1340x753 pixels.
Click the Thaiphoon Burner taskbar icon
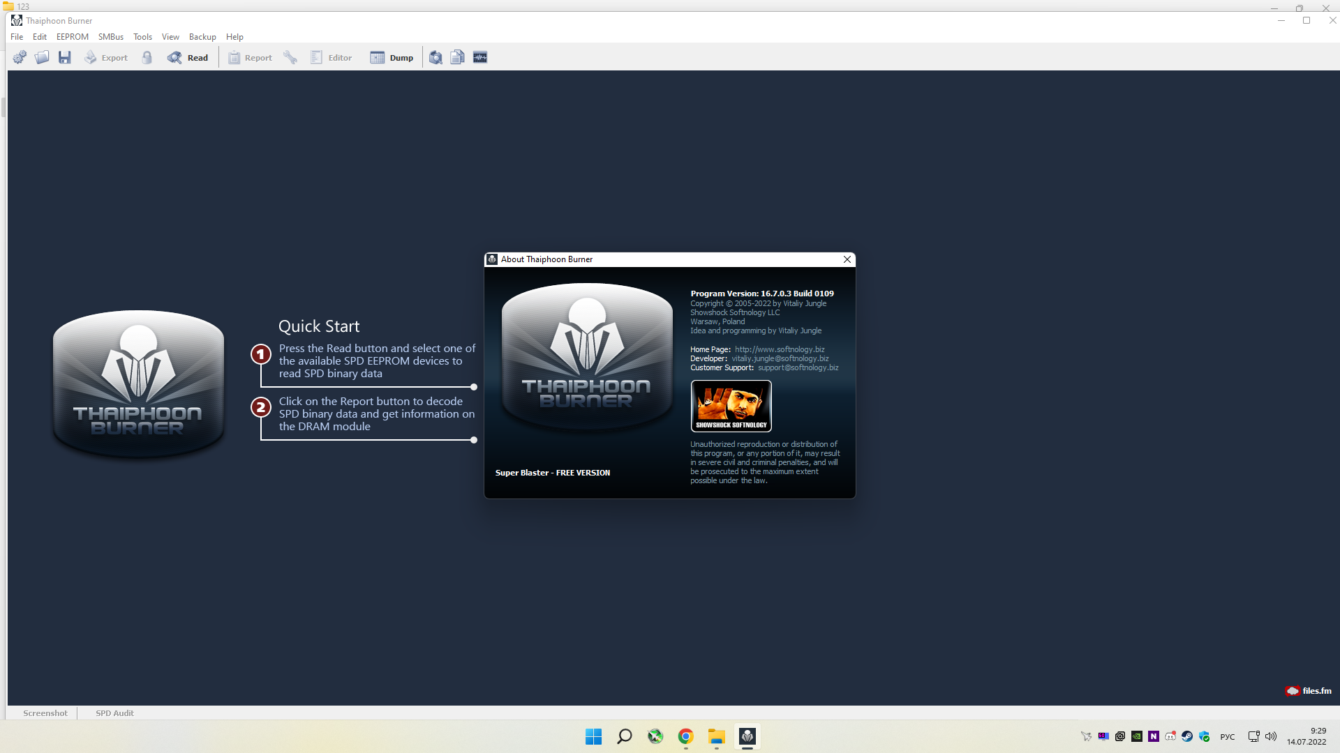pyautogui.click(x=747, y=736)
